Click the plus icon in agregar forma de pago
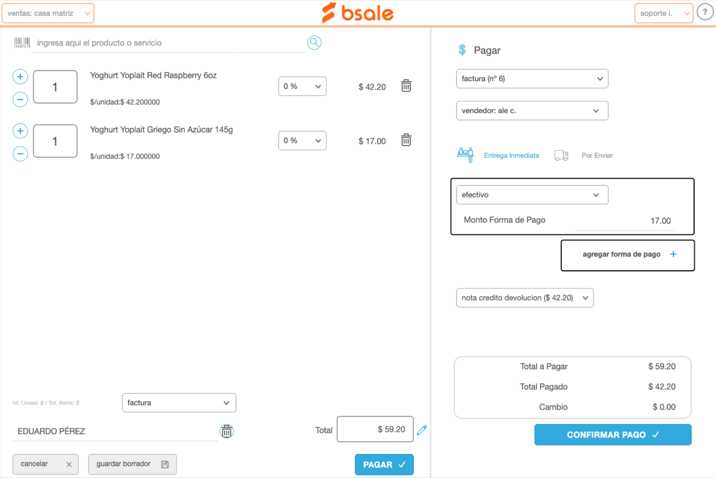716x478 pixels. [673, 254]
